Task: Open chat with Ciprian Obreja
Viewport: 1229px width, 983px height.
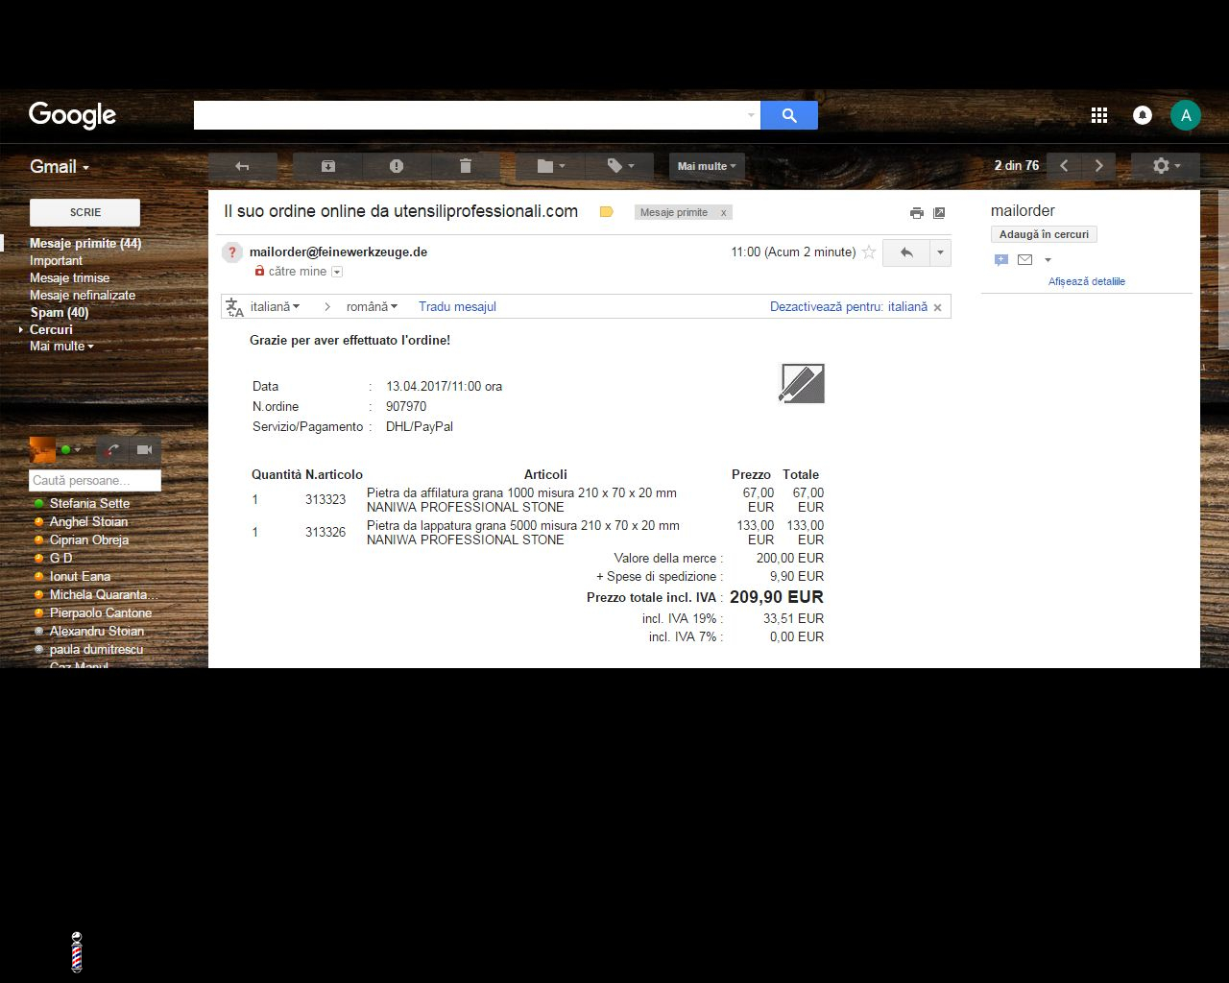Action: (89, 540)
